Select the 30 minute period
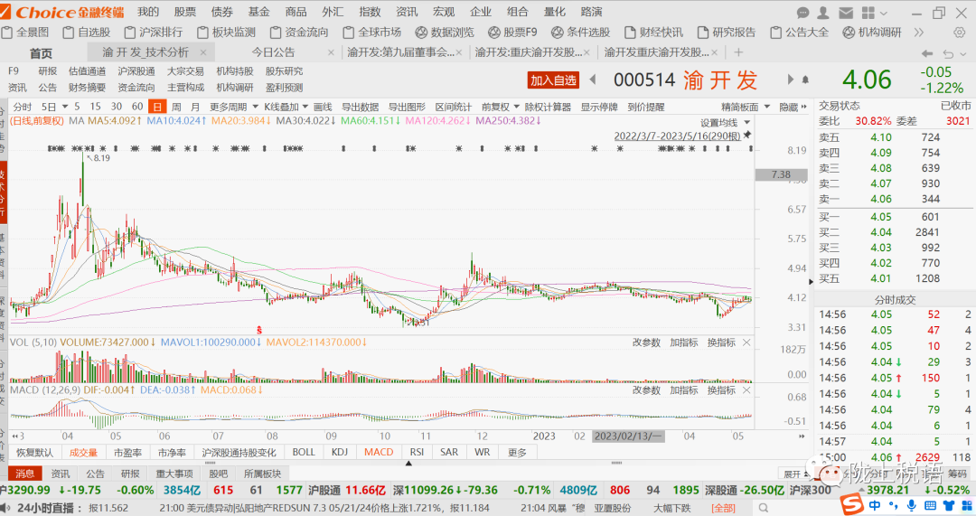The height and width of the screenshot is (516, 976). tap(117, 107)
